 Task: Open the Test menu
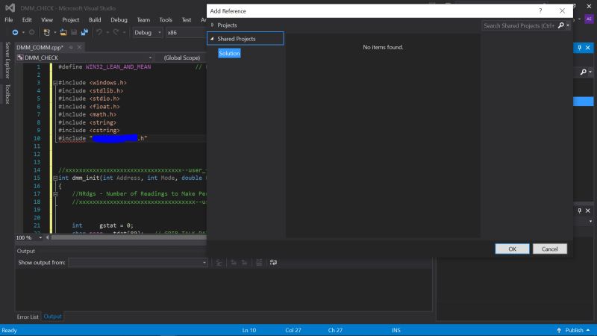click(x=186, y=20)
